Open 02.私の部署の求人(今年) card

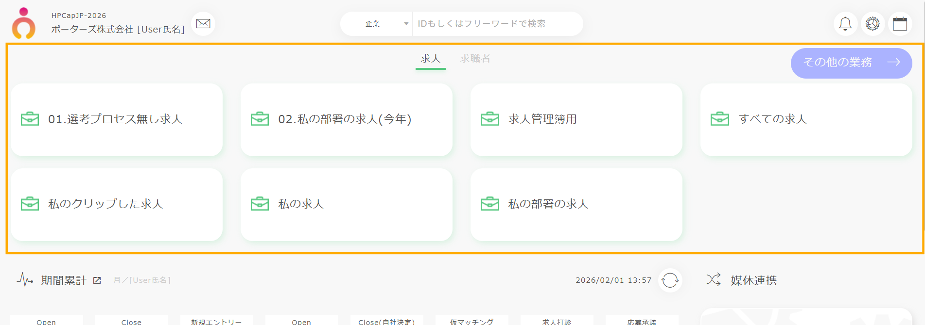[x=346, y=119]
